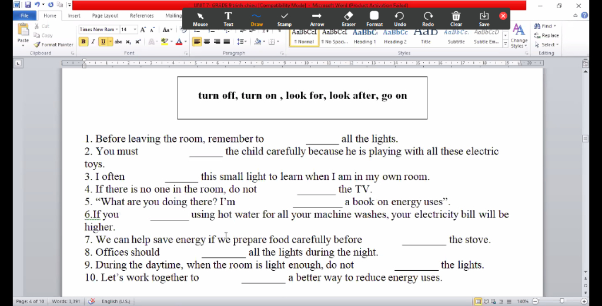Viewport: 602px width, 306px height.
Task: Open Change Case dropdown
Action: 168,29
